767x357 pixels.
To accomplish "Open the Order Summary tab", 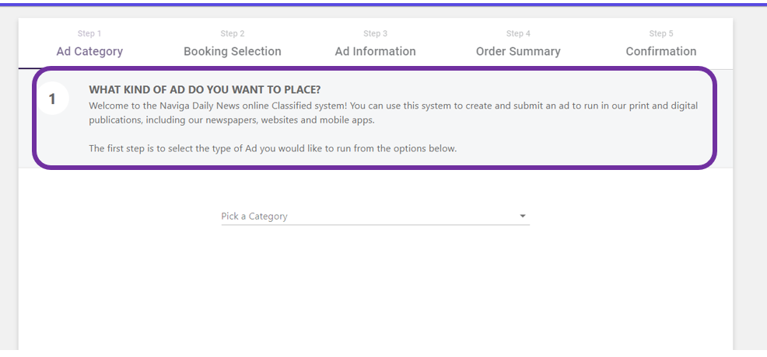I will 518,51.
